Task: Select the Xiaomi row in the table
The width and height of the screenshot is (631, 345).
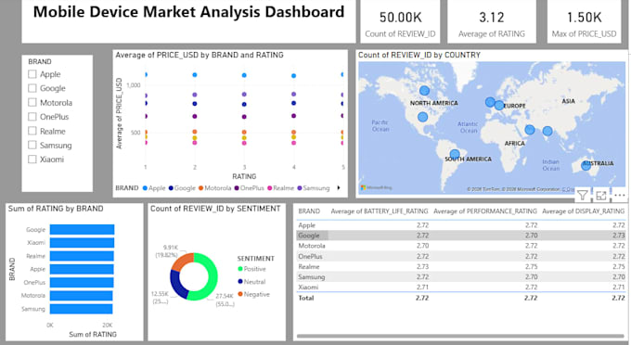Action: pos(461,287)
